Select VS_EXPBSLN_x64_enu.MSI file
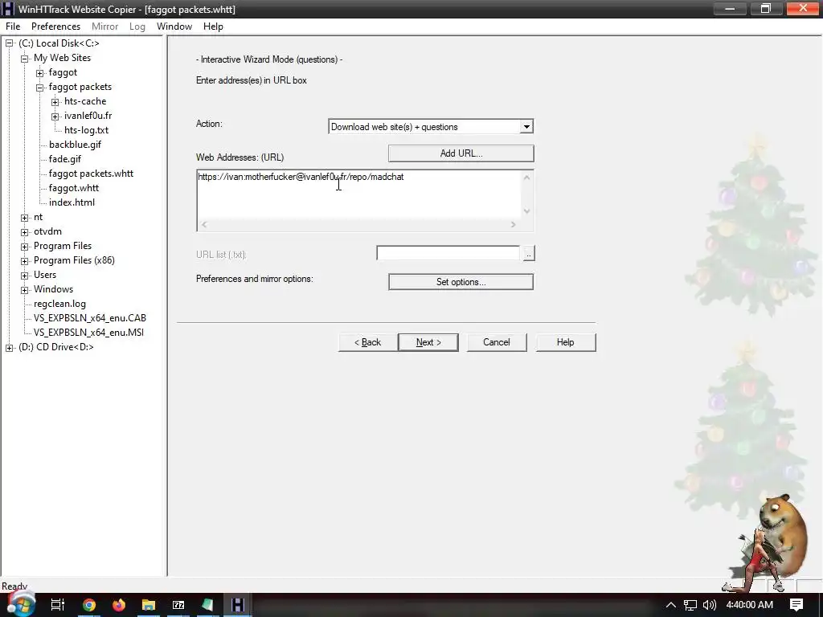 click(x=88, y=333)
